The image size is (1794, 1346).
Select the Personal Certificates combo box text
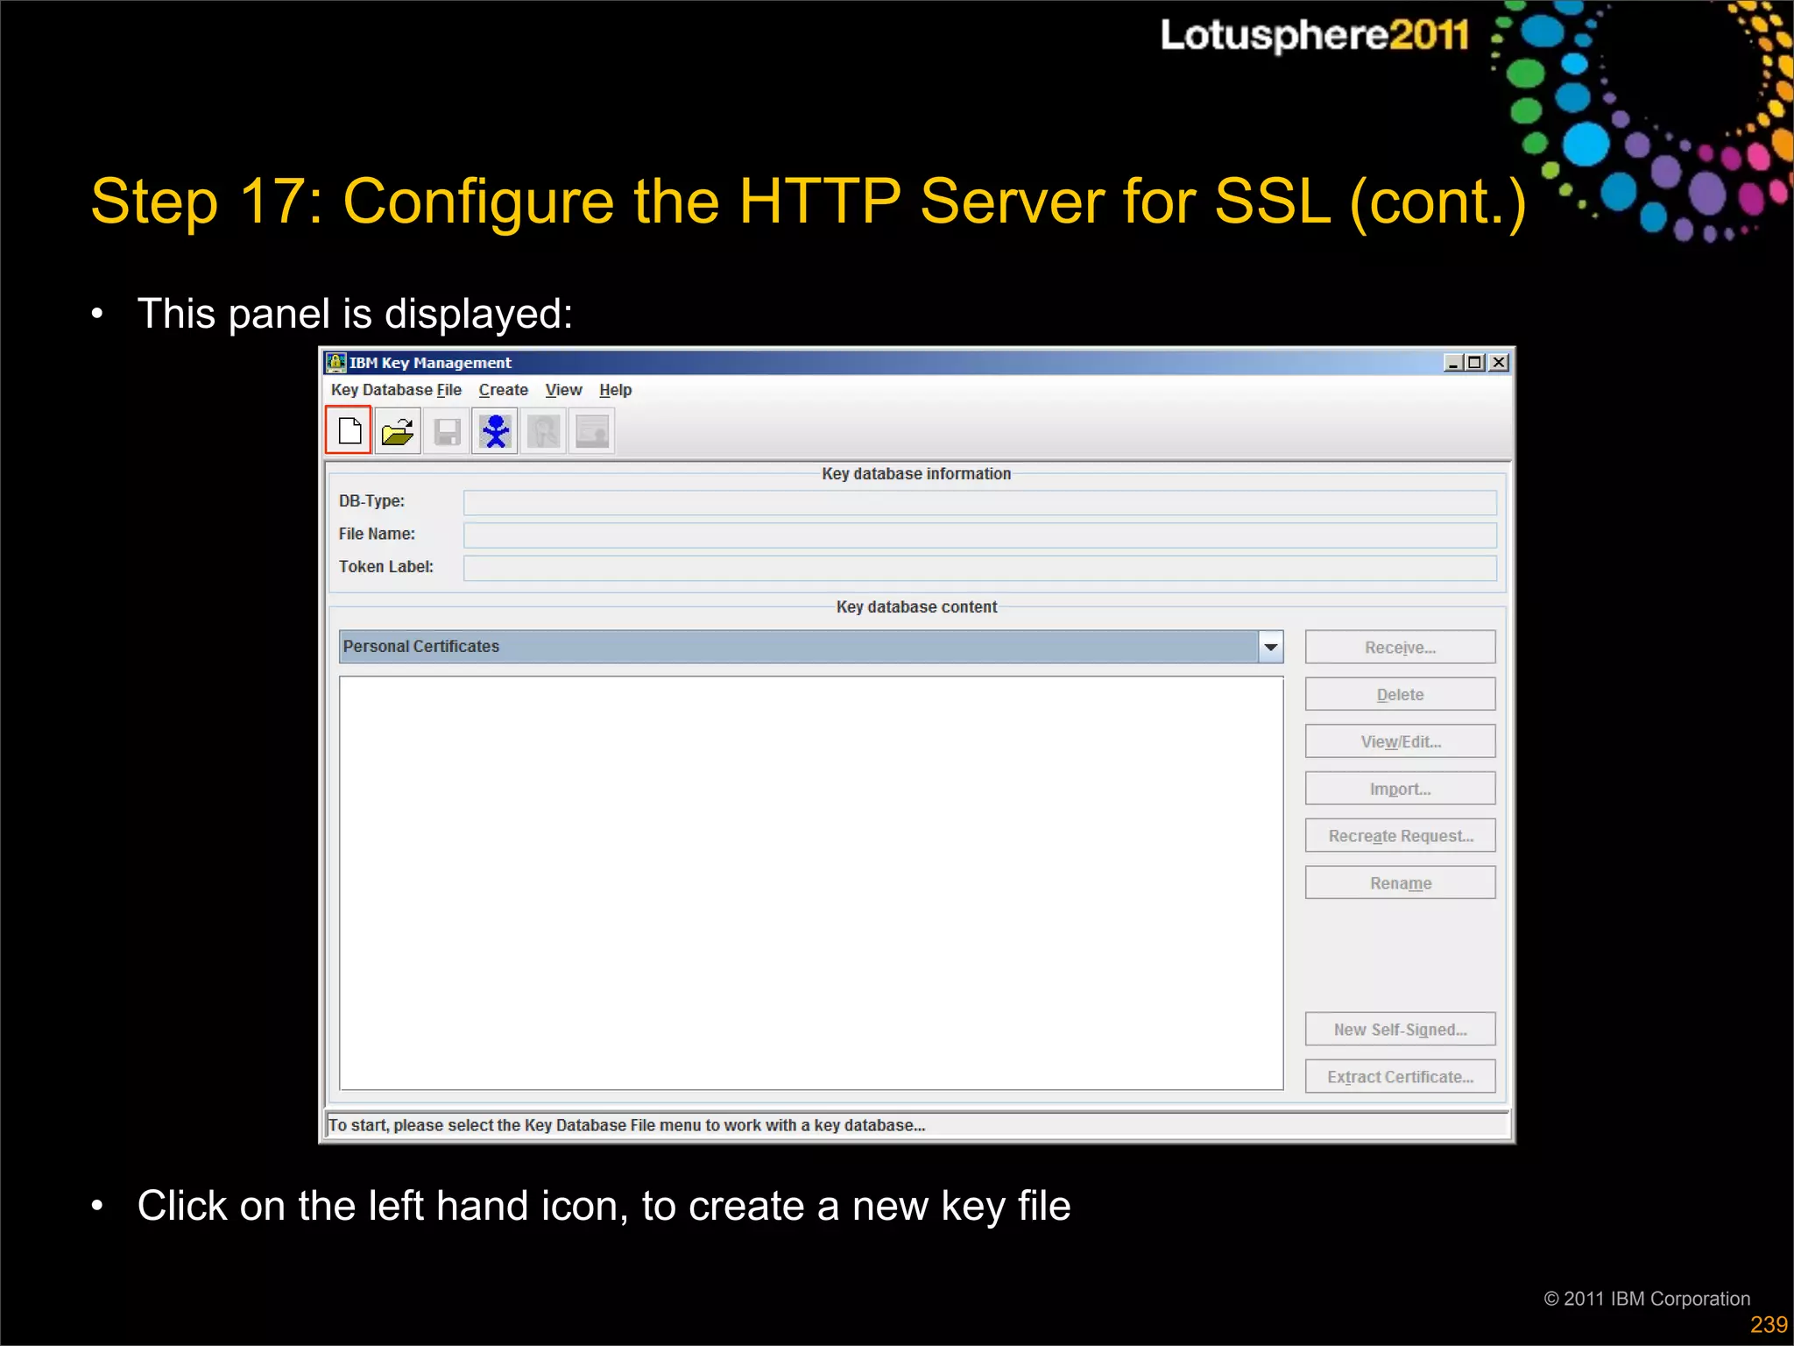[x=420, y=647]
